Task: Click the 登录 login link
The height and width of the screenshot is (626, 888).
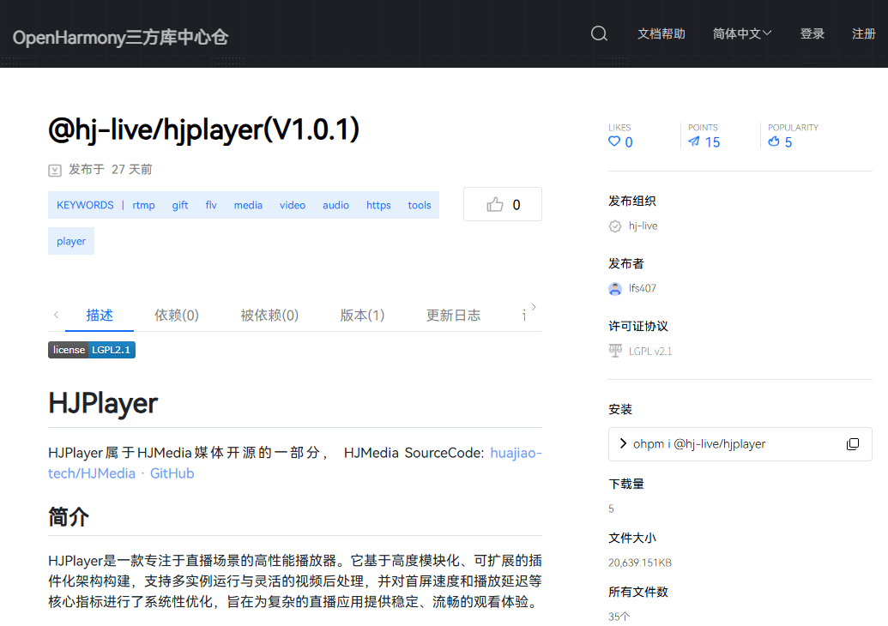Action: tap(812, 33)
